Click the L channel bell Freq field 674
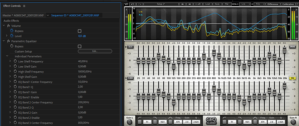299x126 pixels. [177, 122]
